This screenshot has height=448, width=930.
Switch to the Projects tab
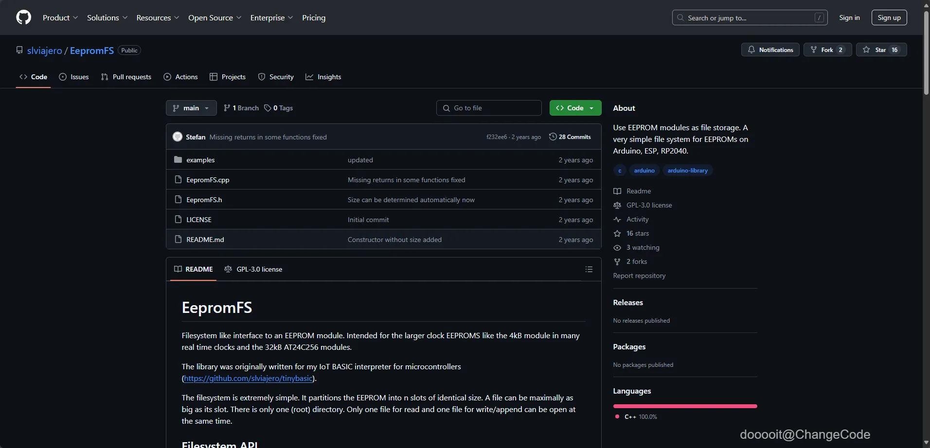coord(227,77)
